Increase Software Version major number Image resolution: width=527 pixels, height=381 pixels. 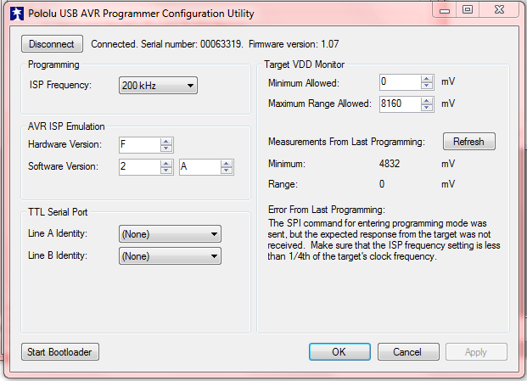pos(166,163)
